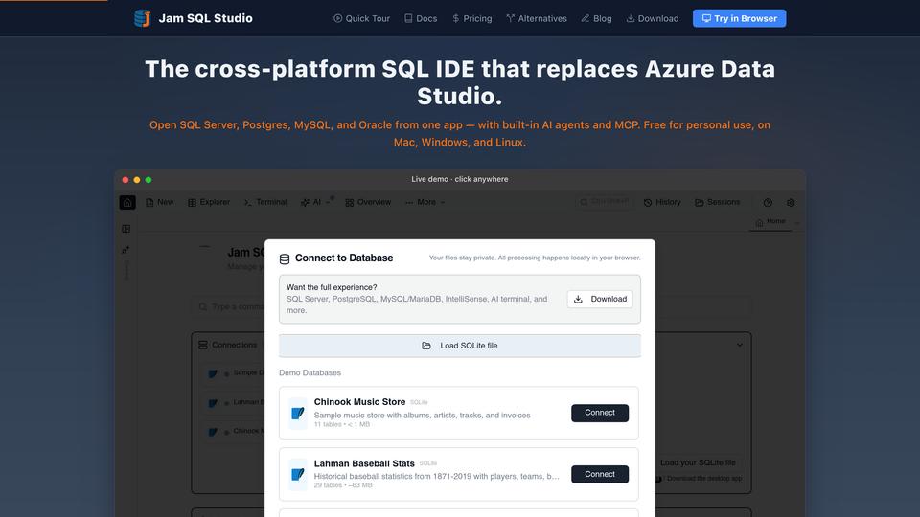Select the Chinook connection row in background

[234, 432]
